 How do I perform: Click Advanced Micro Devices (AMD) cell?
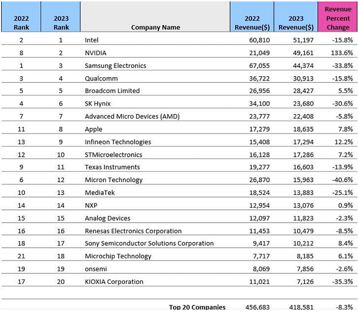click(132, 116)
